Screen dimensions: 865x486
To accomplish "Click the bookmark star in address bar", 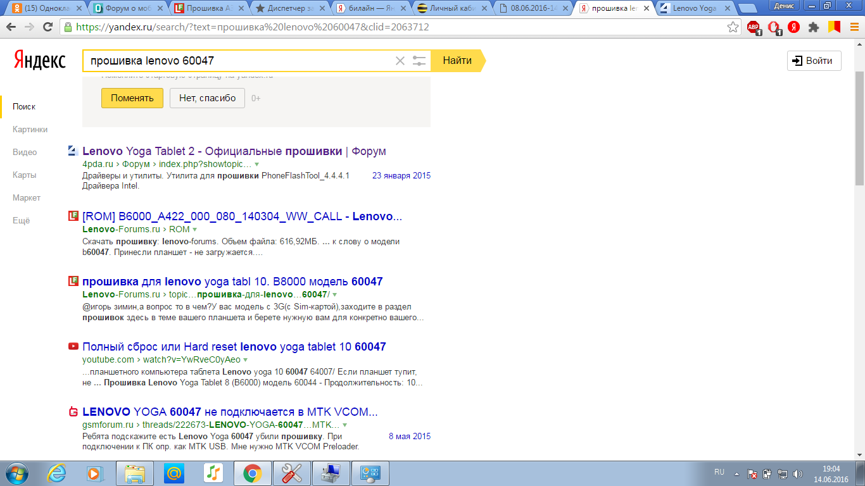I will coord(733,27).
